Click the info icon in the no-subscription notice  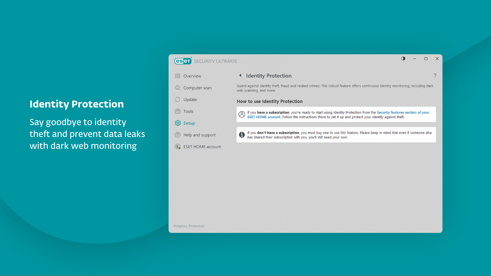(x=242, y=134)
